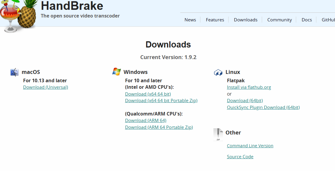Click the '(Qualcomm/ARM CPU's):' label
Screen dimensions: 335x171
[x=154, y=114]
